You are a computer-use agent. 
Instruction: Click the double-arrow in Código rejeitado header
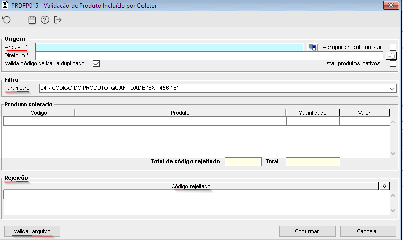(x=384, y=186)
